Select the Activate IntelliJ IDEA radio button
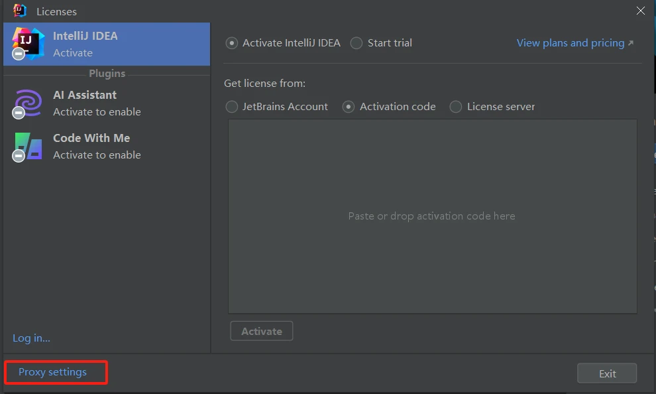This screenshot has width=656, height=394. pos(232,43)
